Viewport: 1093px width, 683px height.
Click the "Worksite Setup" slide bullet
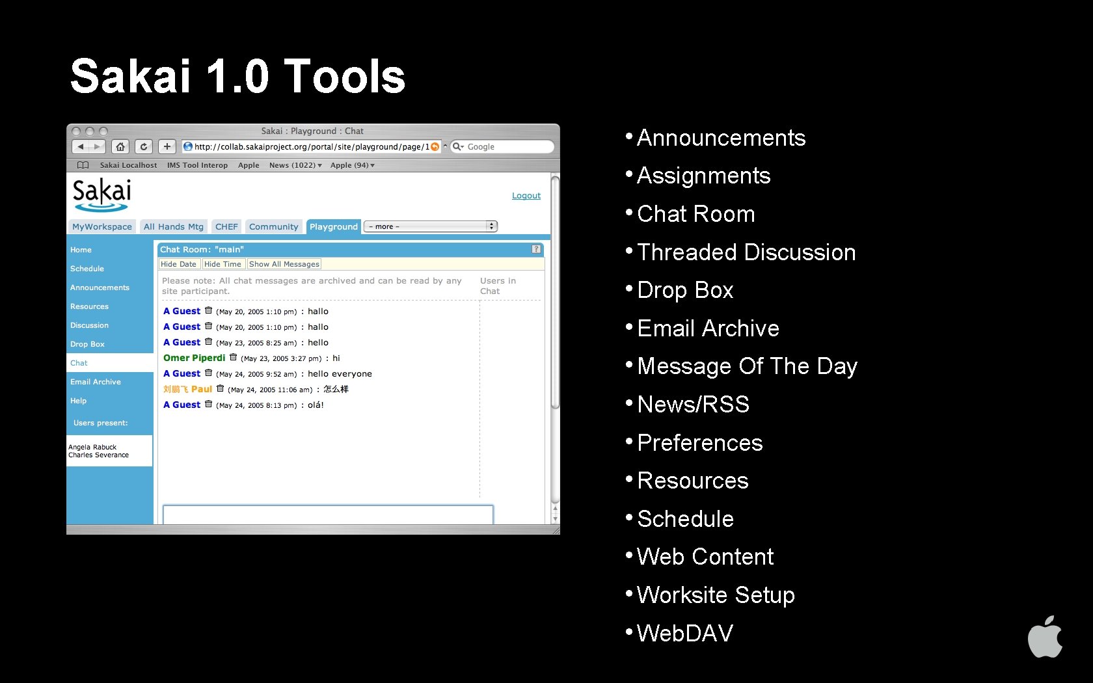coord(716,595)
